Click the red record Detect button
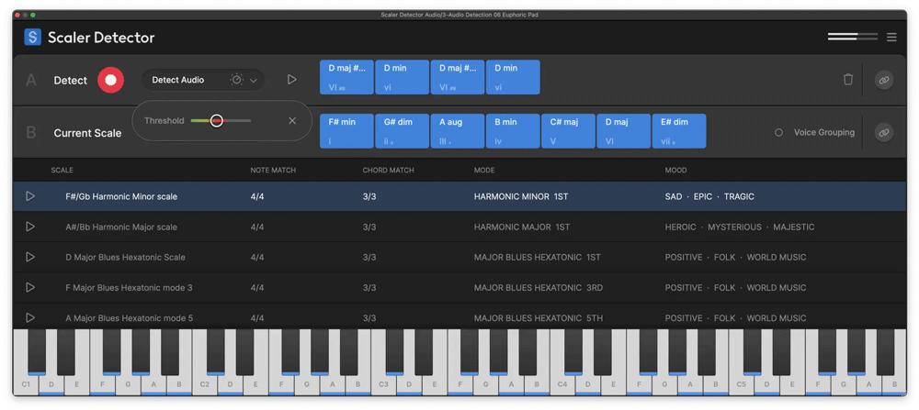919x410 pixels. (110, 80)
